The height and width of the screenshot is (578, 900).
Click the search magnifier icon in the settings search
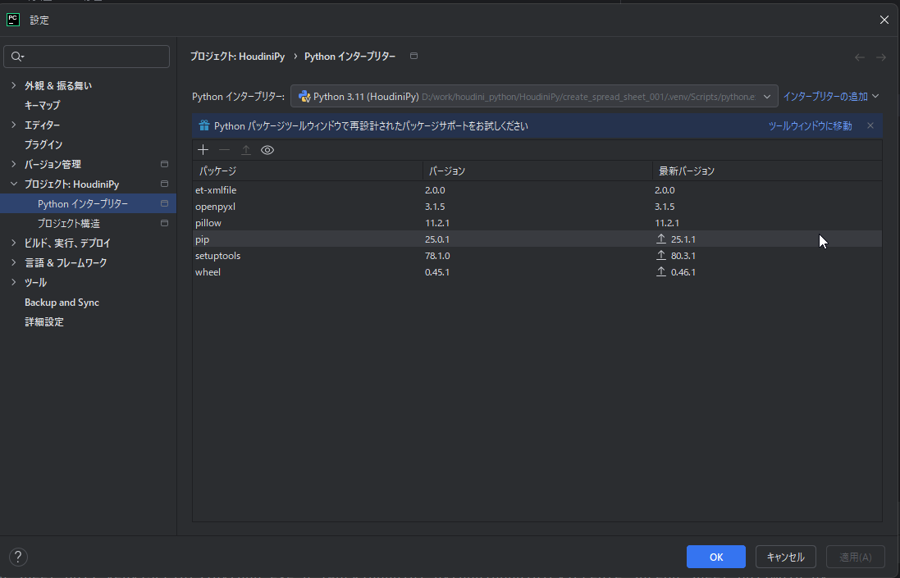coord(16,57)
